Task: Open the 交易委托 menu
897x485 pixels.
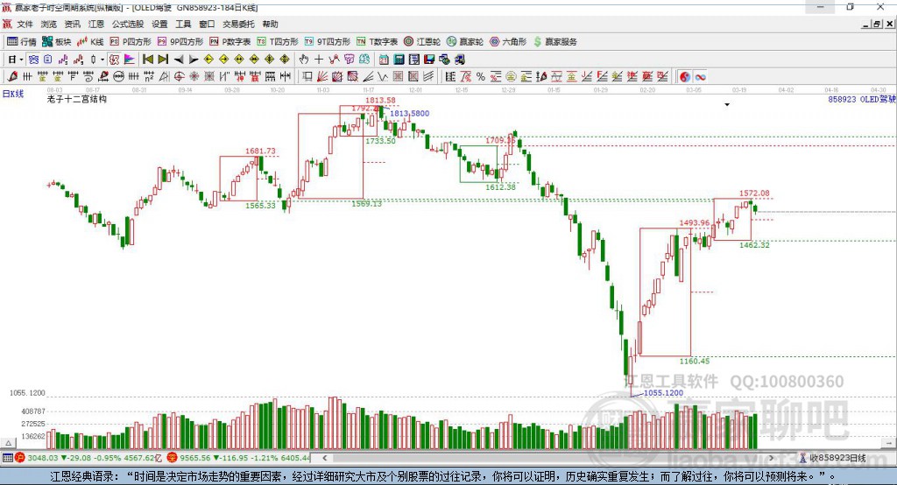Action: [238, 24]
